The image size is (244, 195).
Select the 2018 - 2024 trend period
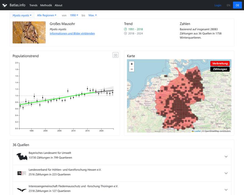click(x=135, y=33)
